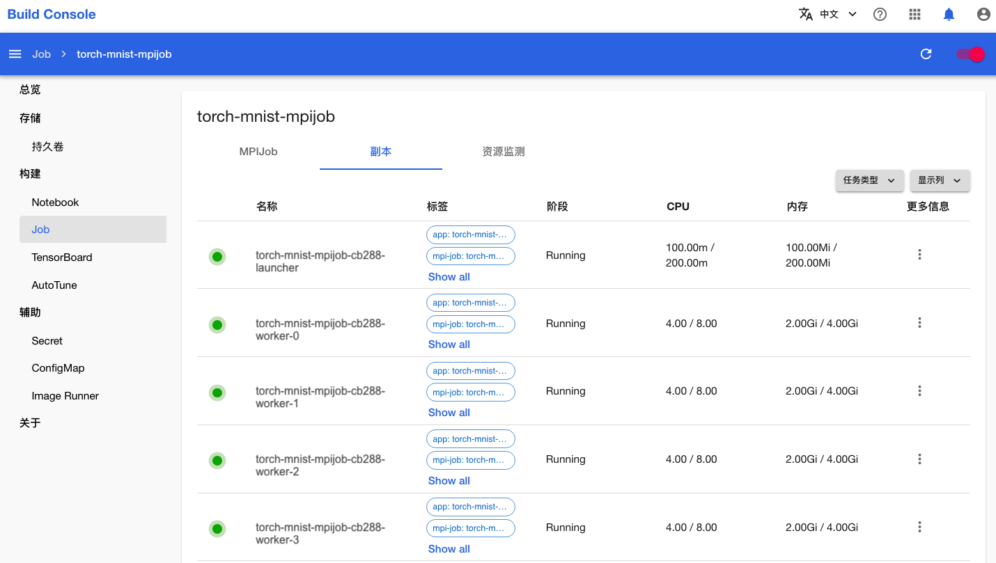Click mpi-job label chip in worker-3 row
This screenshot has height=563, width=996.
pyautogui.click(x=471, y=528)
